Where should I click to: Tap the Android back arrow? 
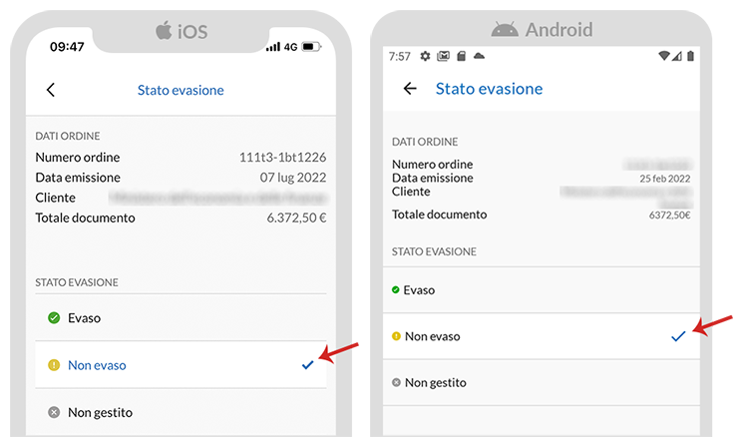[x=410, y=89]
